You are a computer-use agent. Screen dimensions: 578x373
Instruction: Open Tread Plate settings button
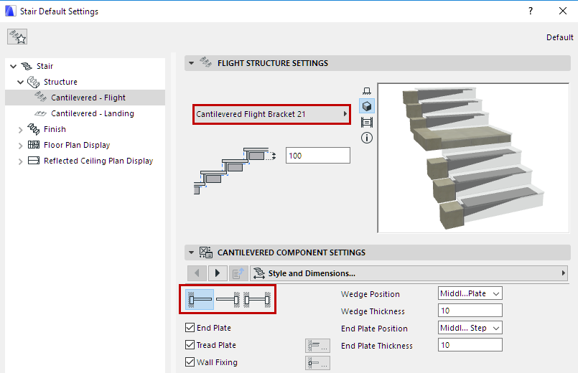coord(318,346)
